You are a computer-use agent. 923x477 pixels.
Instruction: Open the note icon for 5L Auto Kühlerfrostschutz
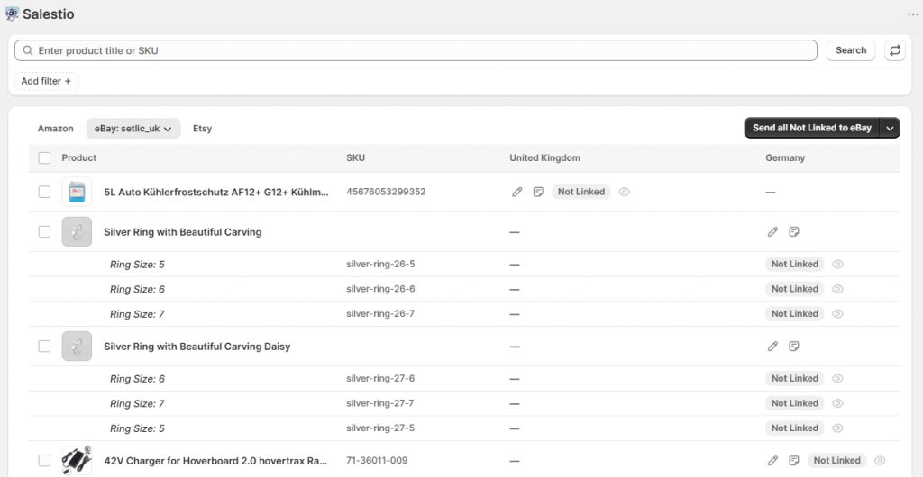click(x=538, y=192)
